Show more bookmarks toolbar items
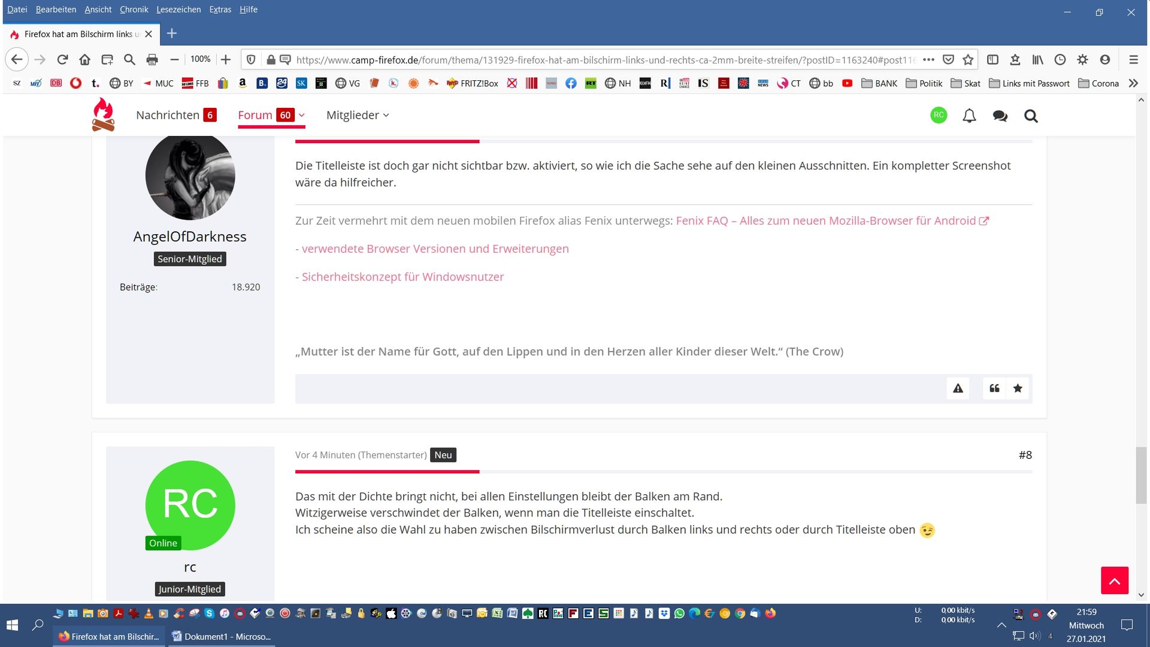1150x647 pixels. tap(1133, 83)
